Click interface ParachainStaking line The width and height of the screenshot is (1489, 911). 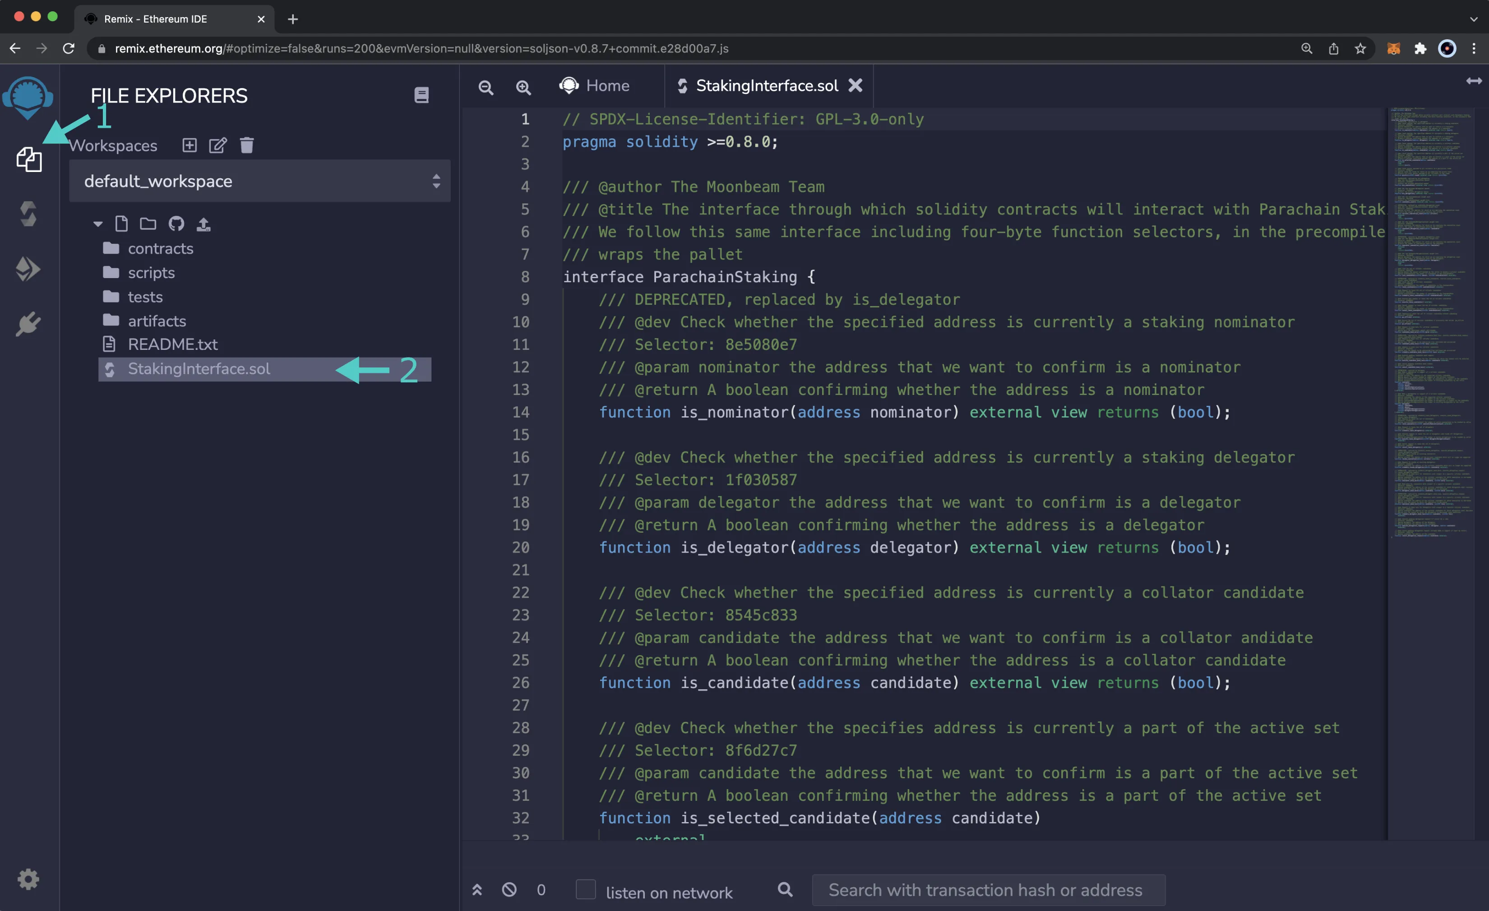pyautogui.click(x=689, y=277)
